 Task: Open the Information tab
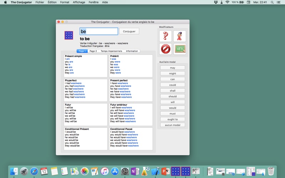(x=132, y=51)
